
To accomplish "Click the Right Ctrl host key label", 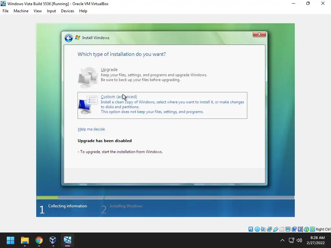I will (323, 229).
